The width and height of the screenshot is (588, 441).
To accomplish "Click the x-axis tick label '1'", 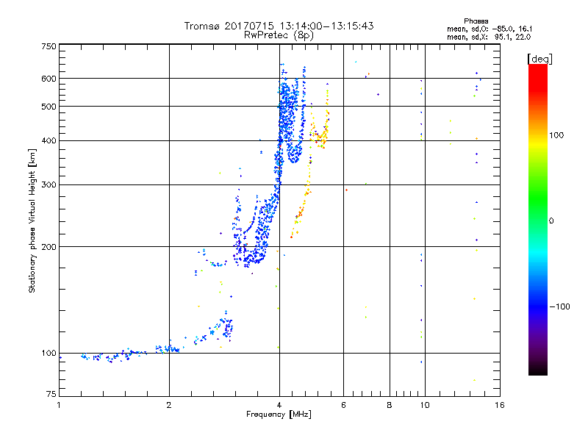I will pyautogui.click(x=59, y=405).
